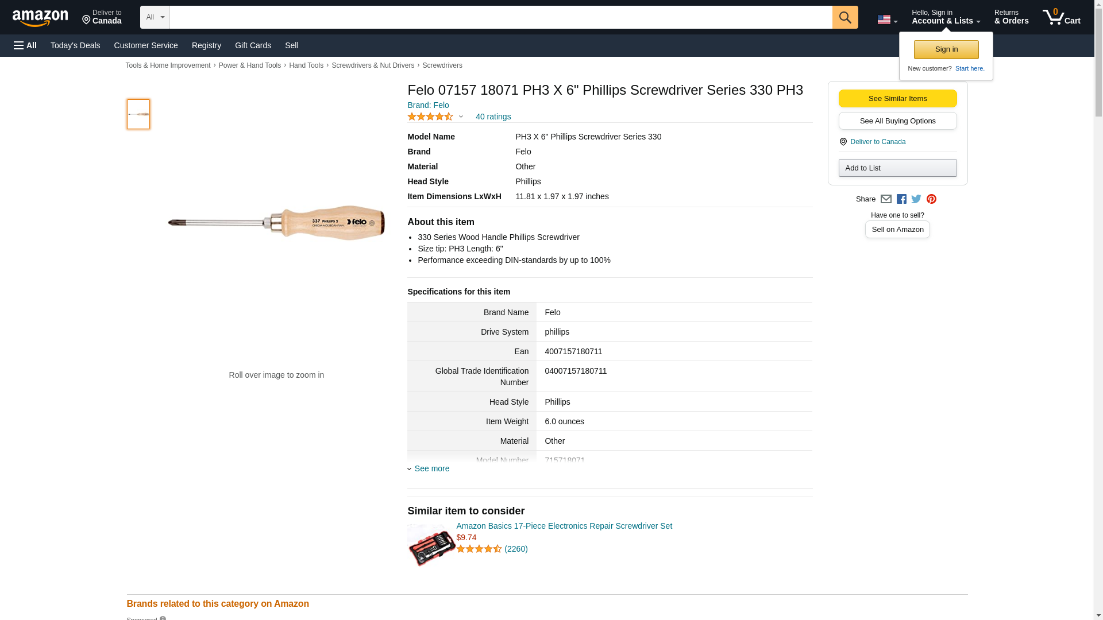Open the country flag language dropdown
The height and width of the screenshot is (620, 1103).
click(887, 20)
